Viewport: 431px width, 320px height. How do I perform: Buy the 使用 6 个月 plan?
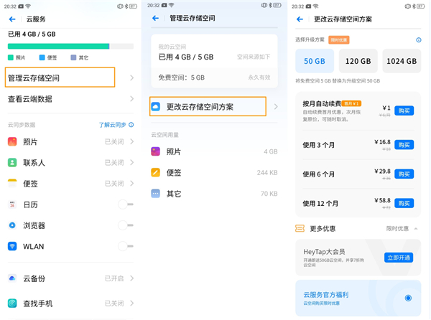404,174
